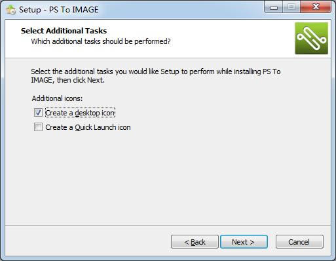The height and width of the screenshot is (261, 336).
Task: Cancel the PS To IMAGE setup
Action: 299,242
